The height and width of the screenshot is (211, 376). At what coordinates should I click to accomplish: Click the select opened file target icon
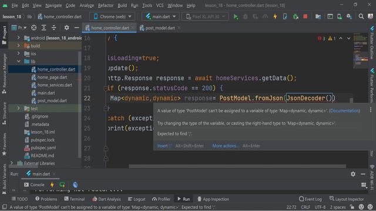pos(34,28)
